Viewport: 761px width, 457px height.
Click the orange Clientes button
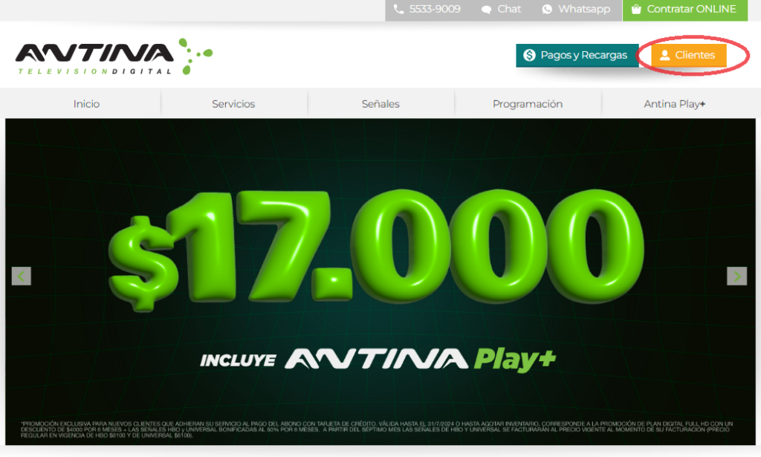point(689,55)
